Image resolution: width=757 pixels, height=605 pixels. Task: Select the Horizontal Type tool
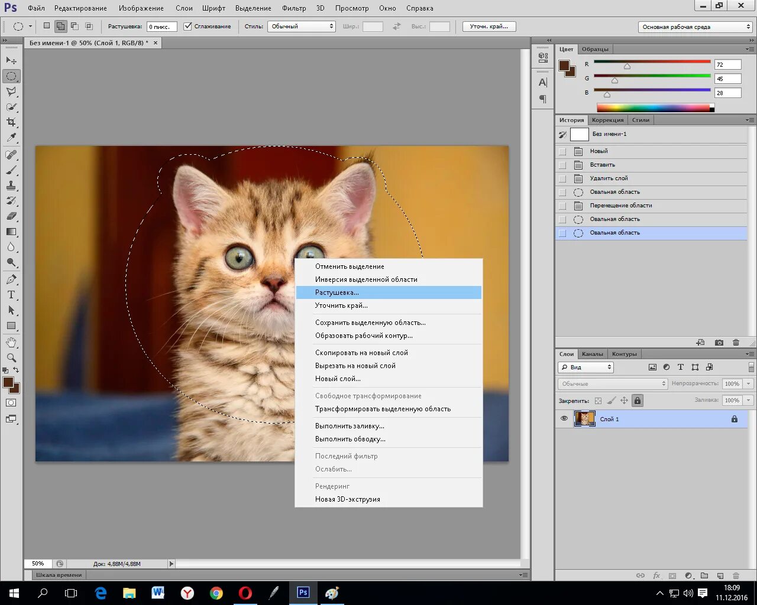[11, 295]
